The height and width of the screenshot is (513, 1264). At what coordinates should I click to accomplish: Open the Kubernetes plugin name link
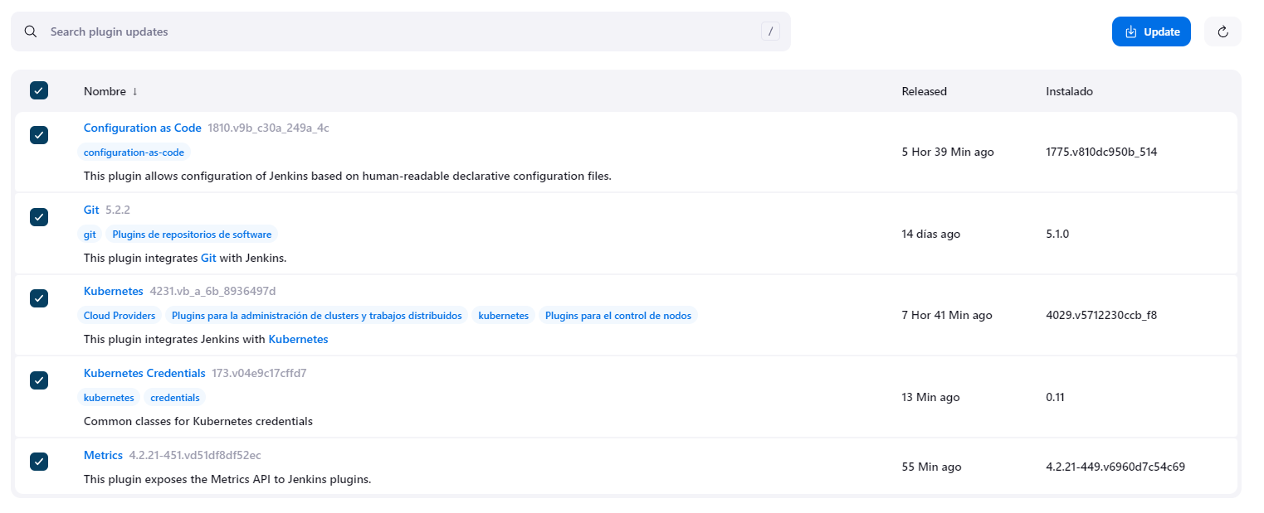pyautogui.click(x=114, y=291)
